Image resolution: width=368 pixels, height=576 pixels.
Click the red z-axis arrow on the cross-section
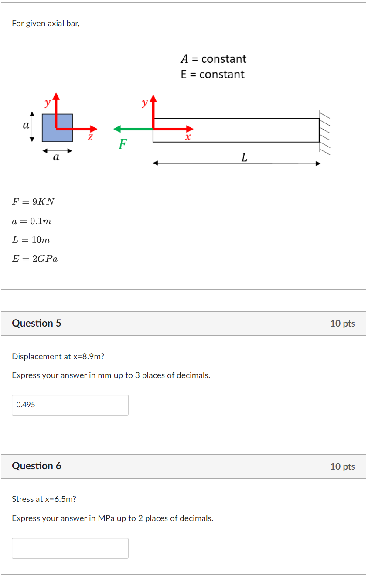(85, 128)
